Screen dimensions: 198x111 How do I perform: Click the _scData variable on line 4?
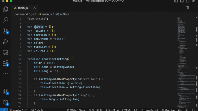click(x=39, y=31)
